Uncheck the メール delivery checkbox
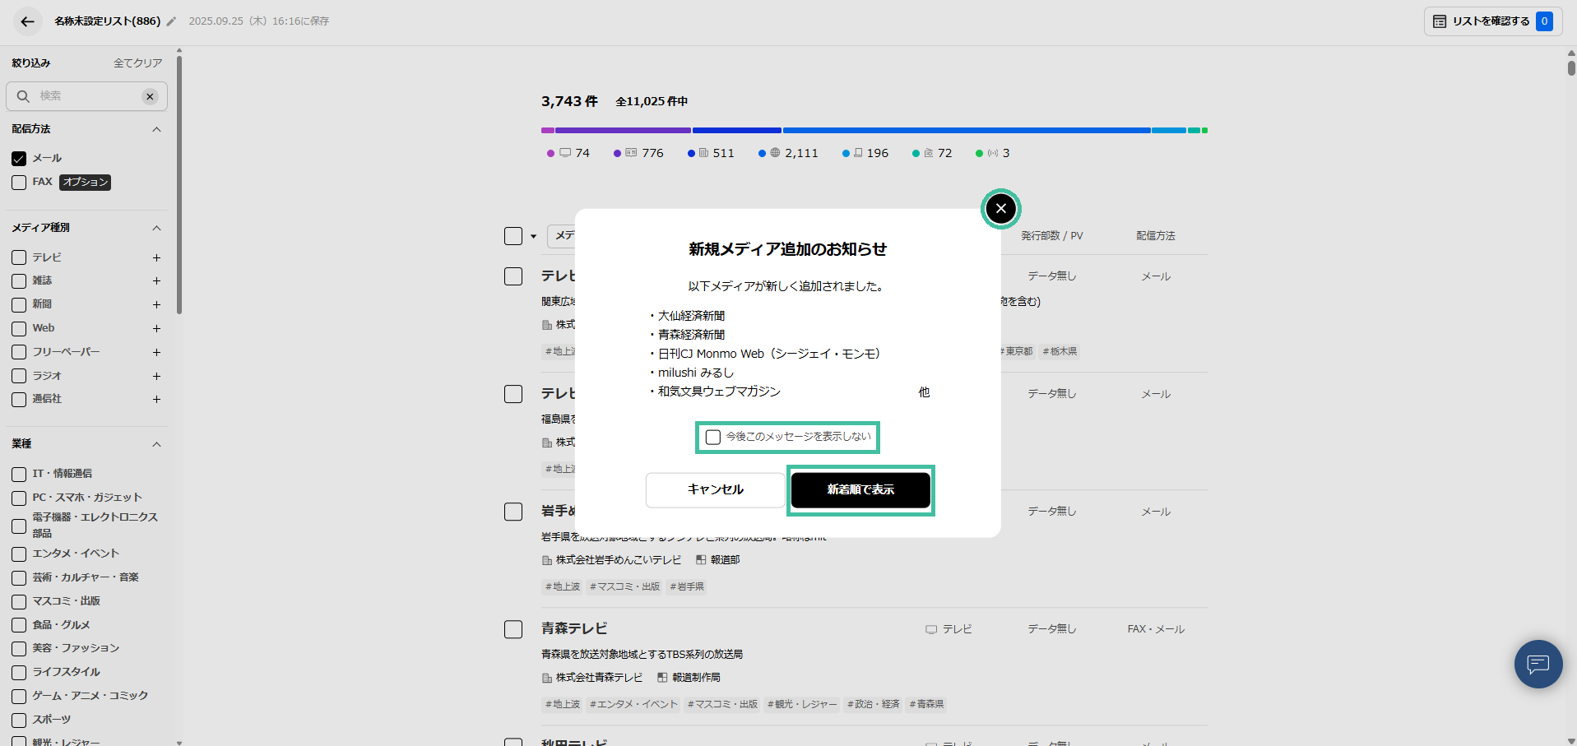Viewport: 1577px width, 746px height. coord(18,158)
